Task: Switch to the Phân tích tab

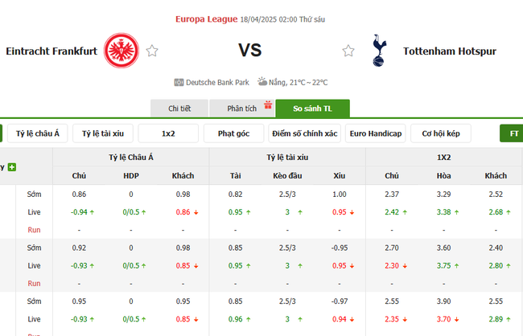Action: click(241, 109)
